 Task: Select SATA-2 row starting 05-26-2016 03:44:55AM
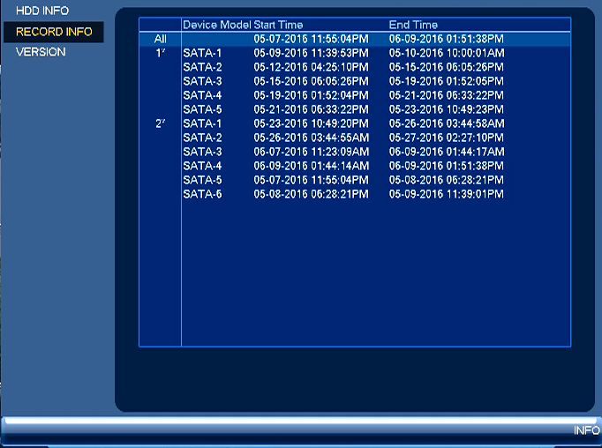click(355, 138)
